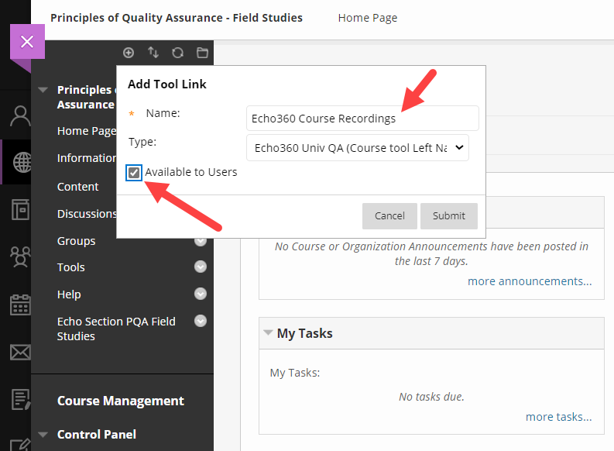614x451 pixels.
Task: Open the organizations people icon
Action: pos(20,257)
